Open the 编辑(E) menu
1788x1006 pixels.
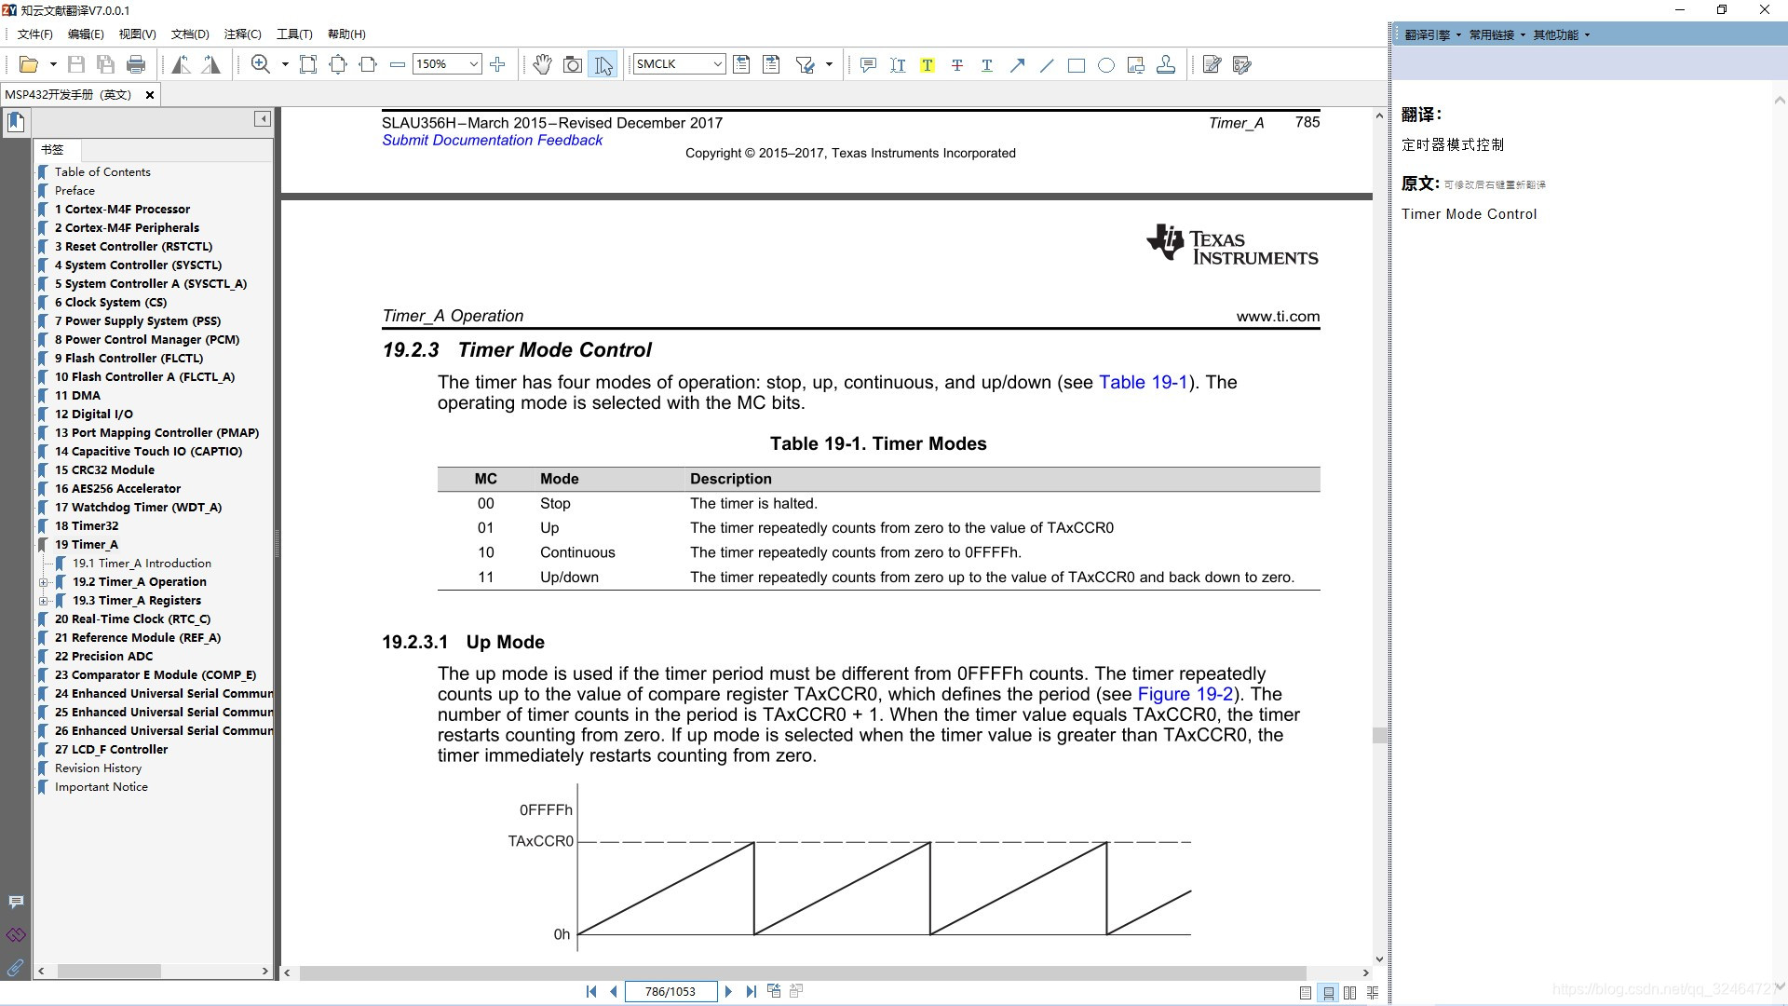[x=86, y=34]
